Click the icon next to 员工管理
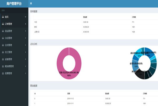158x106 pixels. [3, 52]
